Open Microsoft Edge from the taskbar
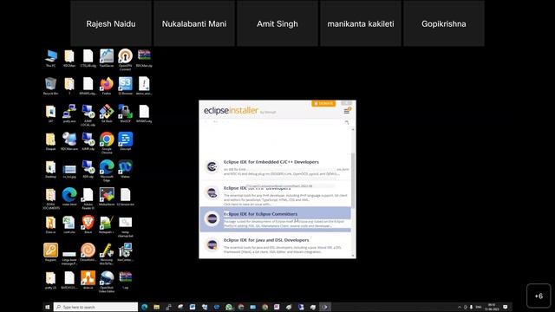This screenshot has height=312, width=555. pos(145,307)
